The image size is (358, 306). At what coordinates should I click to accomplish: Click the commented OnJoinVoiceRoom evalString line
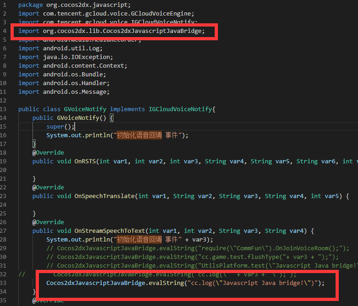198,248
